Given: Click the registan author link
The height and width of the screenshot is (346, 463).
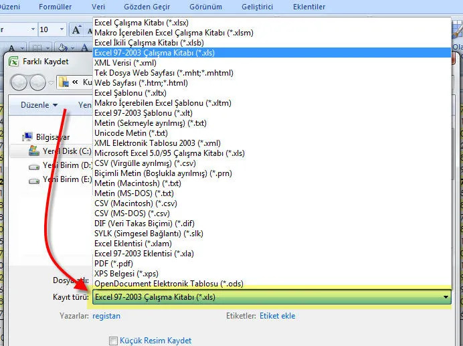Looking at the screenshot, I should [106, 316].
